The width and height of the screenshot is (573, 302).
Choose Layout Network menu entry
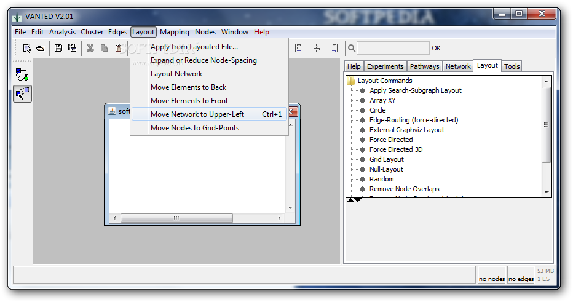tap(209, 74)
